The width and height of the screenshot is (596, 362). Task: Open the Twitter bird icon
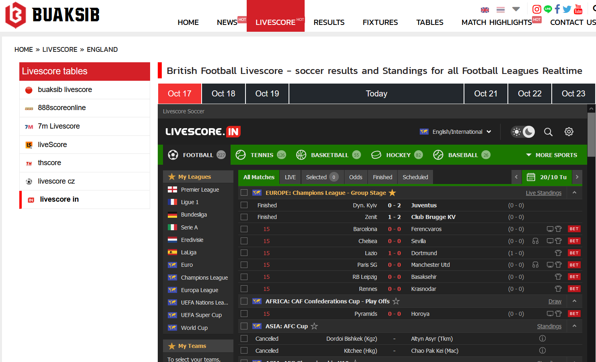pyautogui.click(x=567, y=9)
